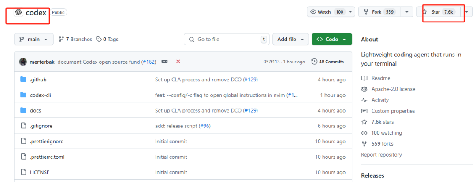Click merterbak's avatar in the commit row
The height and width of the screenshot is (182, 476).
click(23, 62)
